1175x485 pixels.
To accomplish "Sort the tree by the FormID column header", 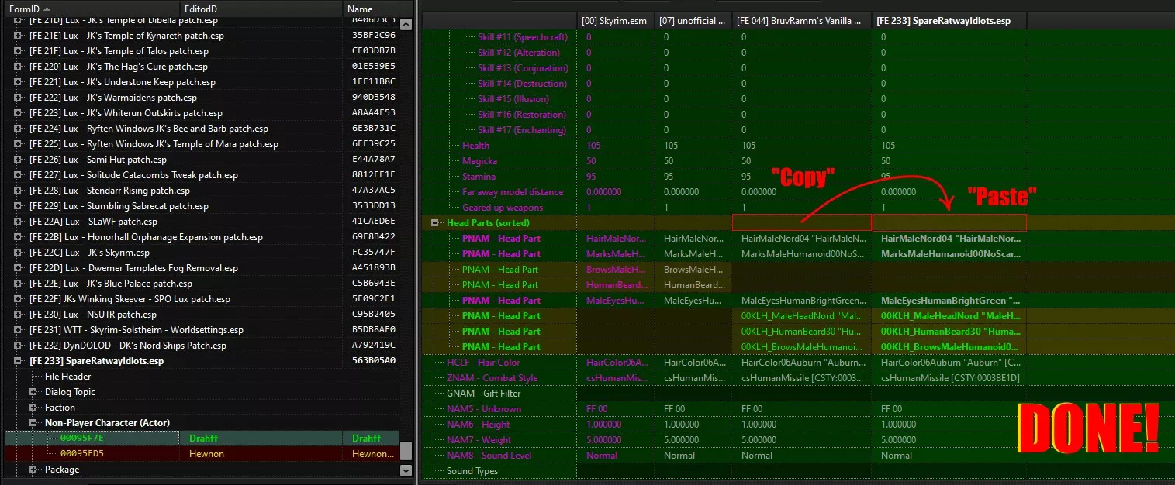I will 92,9.
